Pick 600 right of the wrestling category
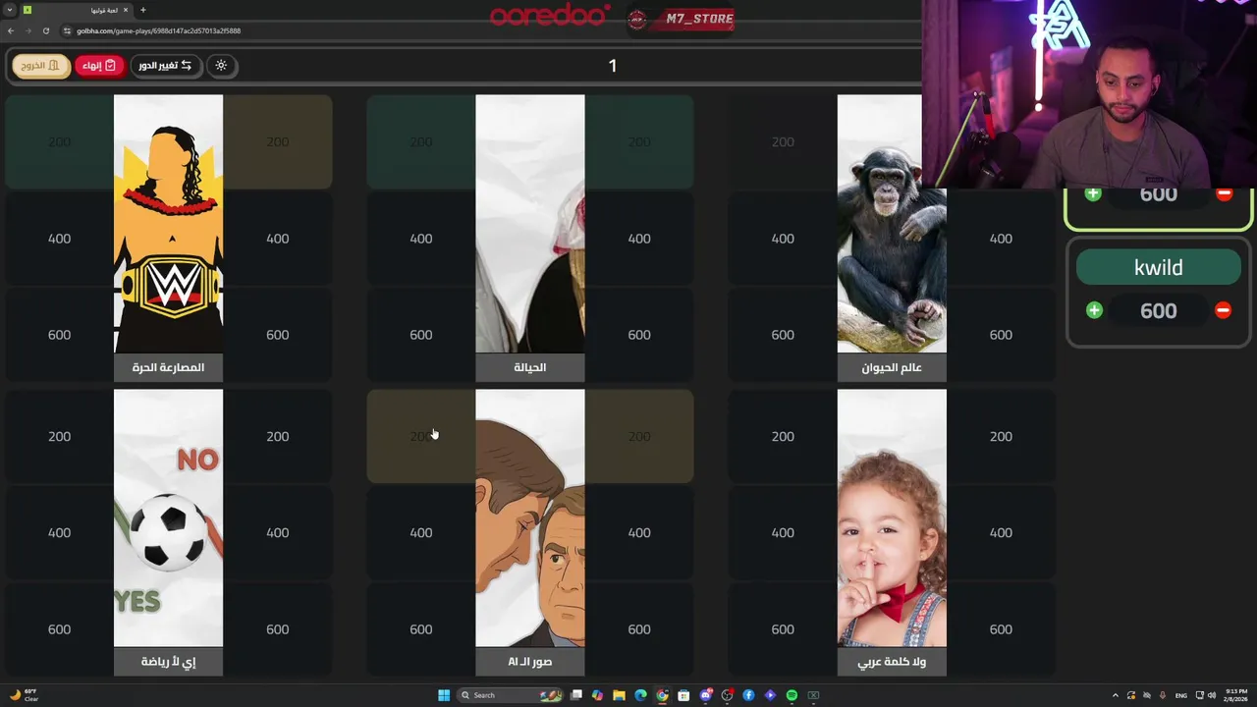1257x707 pixels. [278, 335]
